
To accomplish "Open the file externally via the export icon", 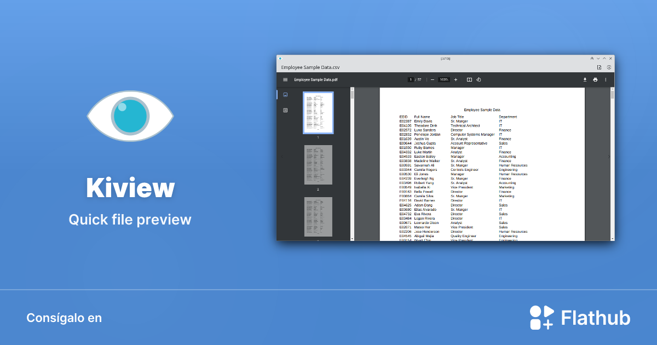I will pyautogui.click(x=599, y=67).
